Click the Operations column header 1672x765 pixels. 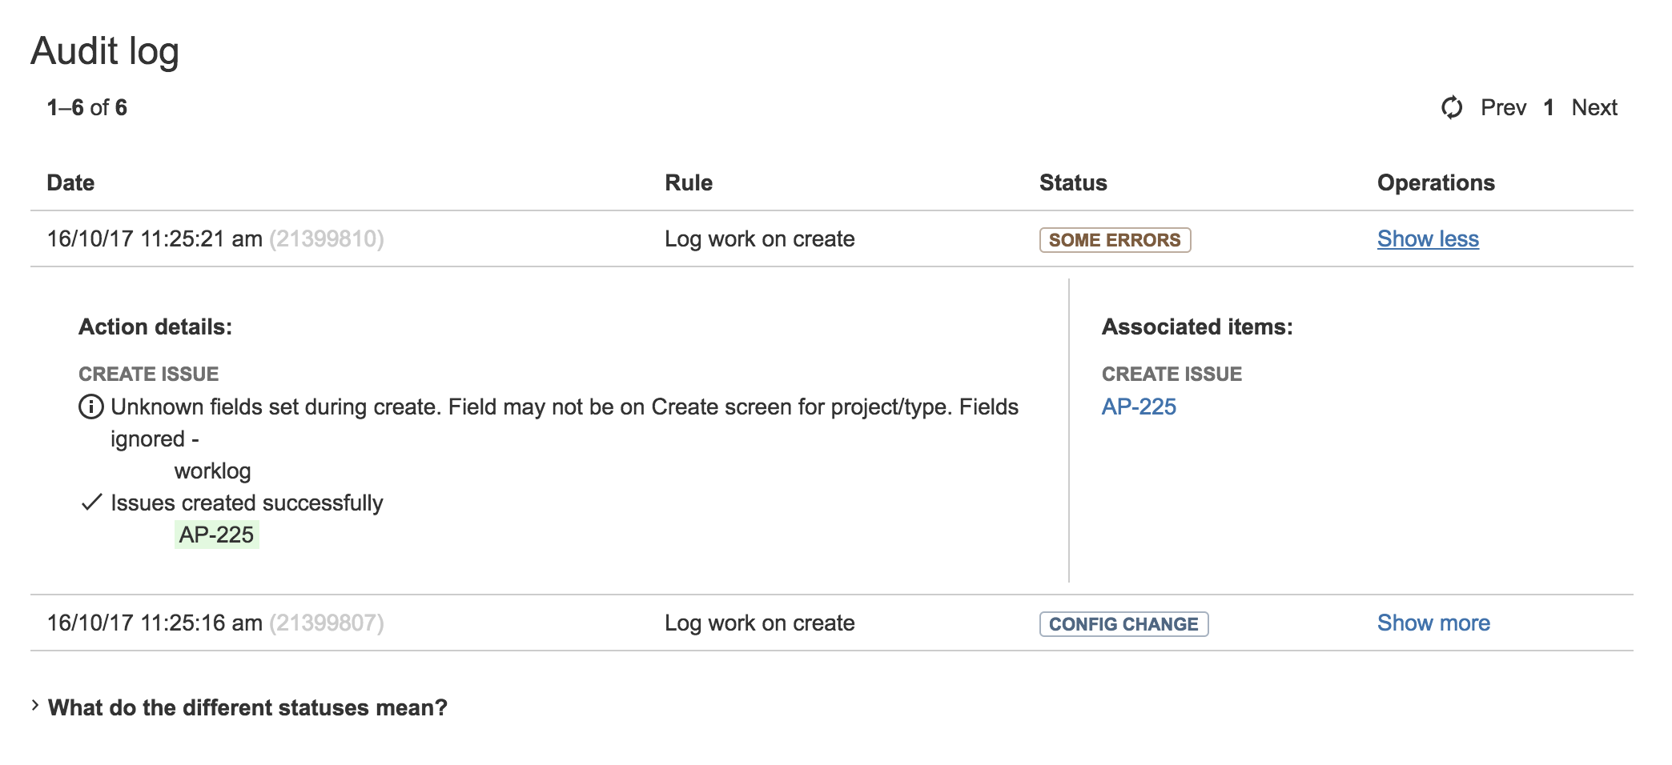pyautogui.click(x=1436, y=183)
